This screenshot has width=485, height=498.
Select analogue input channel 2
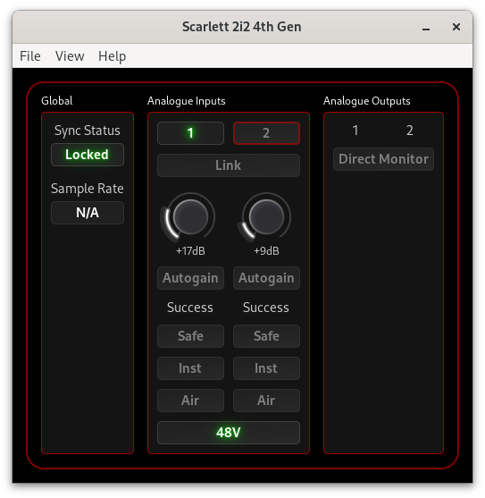pyautogui.click(x=266, y=133)
